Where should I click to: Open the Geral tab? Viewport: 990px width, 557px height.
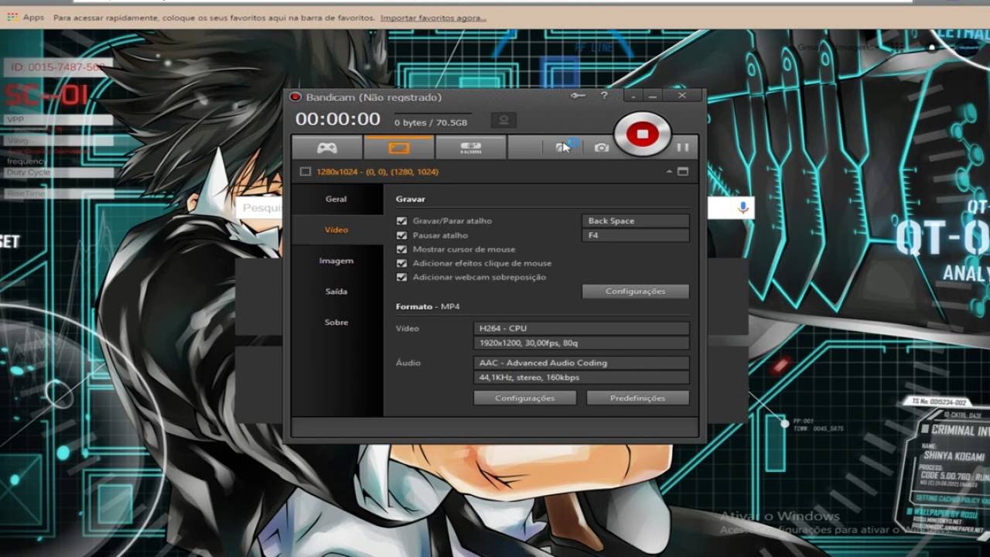[x=336, y=199]
